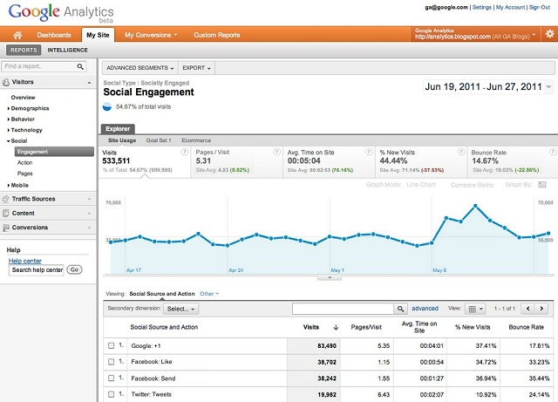
Task: Open the My Account link
Action: pos(510,7)
